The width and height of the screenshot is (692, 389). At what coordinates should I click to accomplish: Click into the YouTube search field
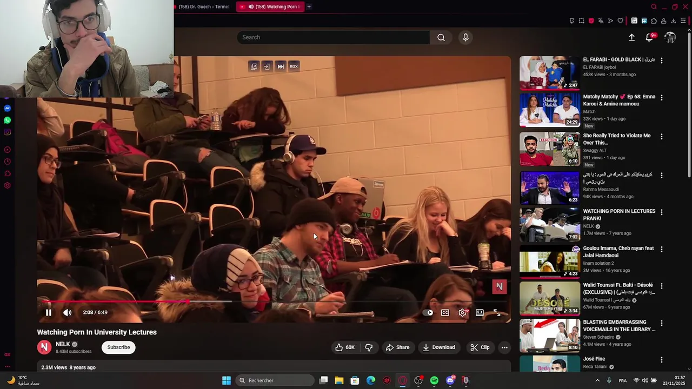click(x=333, y=37)
